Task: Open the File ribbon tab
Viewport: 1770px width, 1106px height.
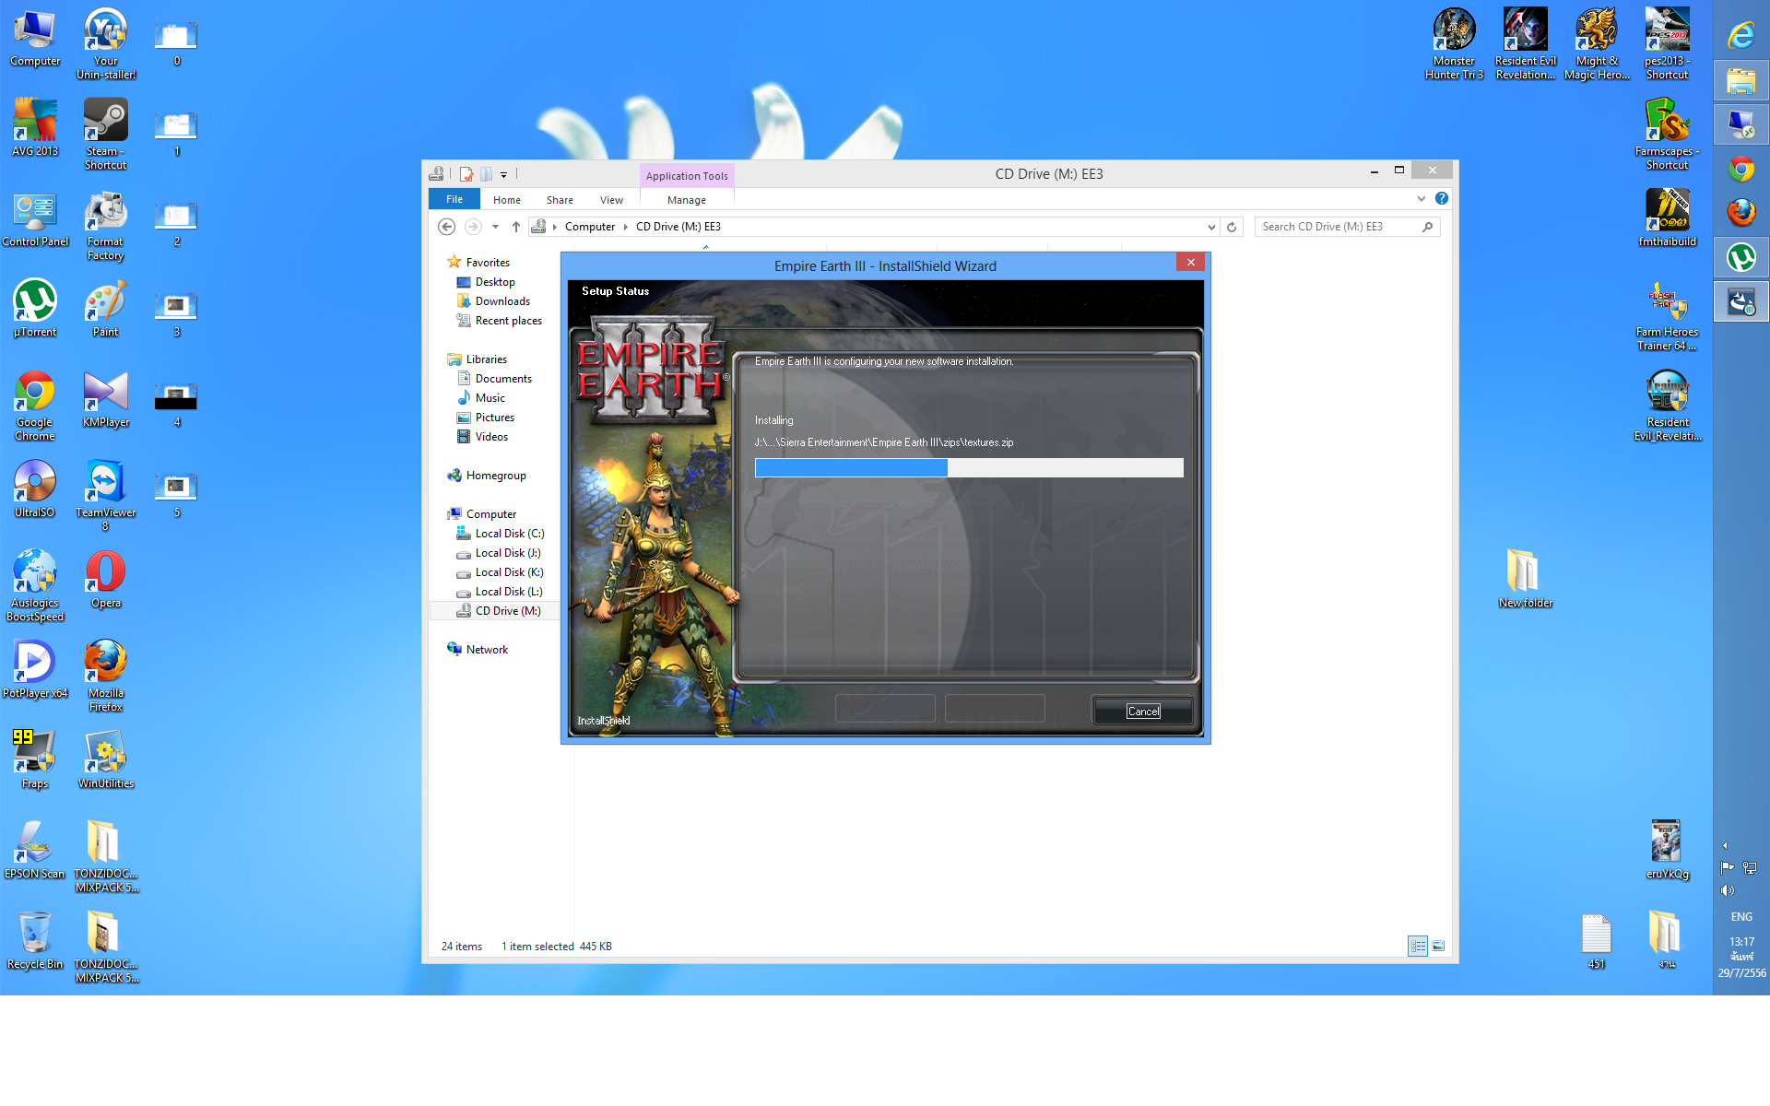Action: (454, 200)
